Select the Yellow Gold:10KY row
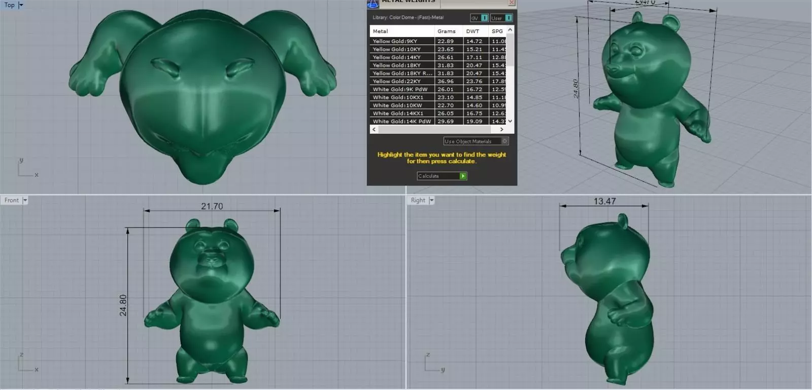The width and height of the screenshot is (812, 390). [438, 50]
